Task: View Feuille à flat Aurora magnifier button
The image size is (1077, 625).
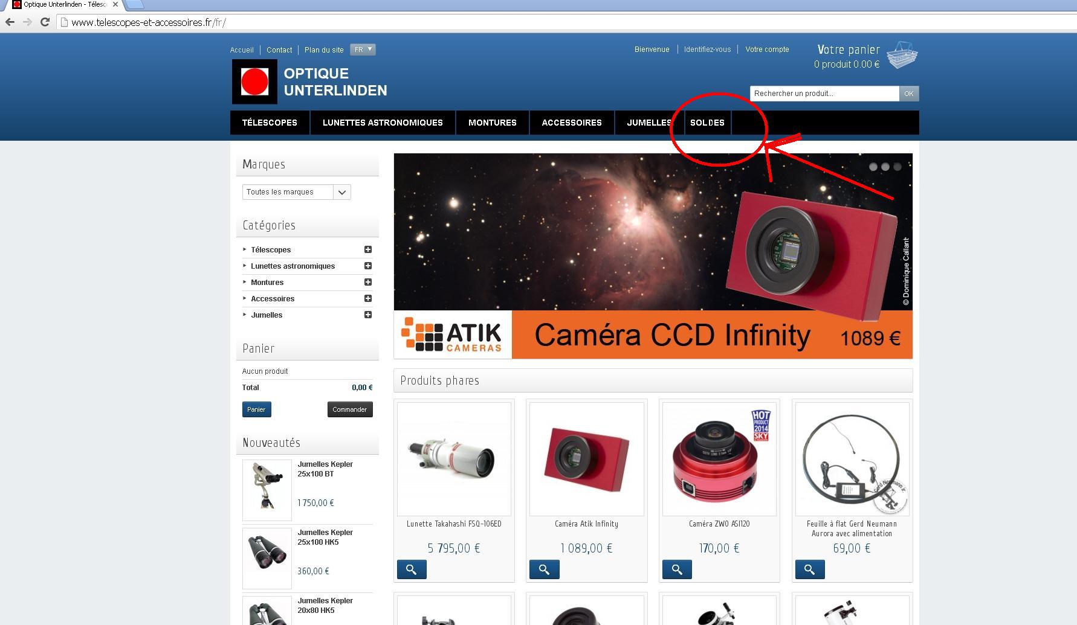Action: tap(810, 569)
